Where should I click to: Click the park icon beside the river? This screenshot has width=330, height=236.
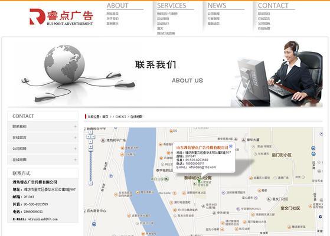tap(166, 179)
